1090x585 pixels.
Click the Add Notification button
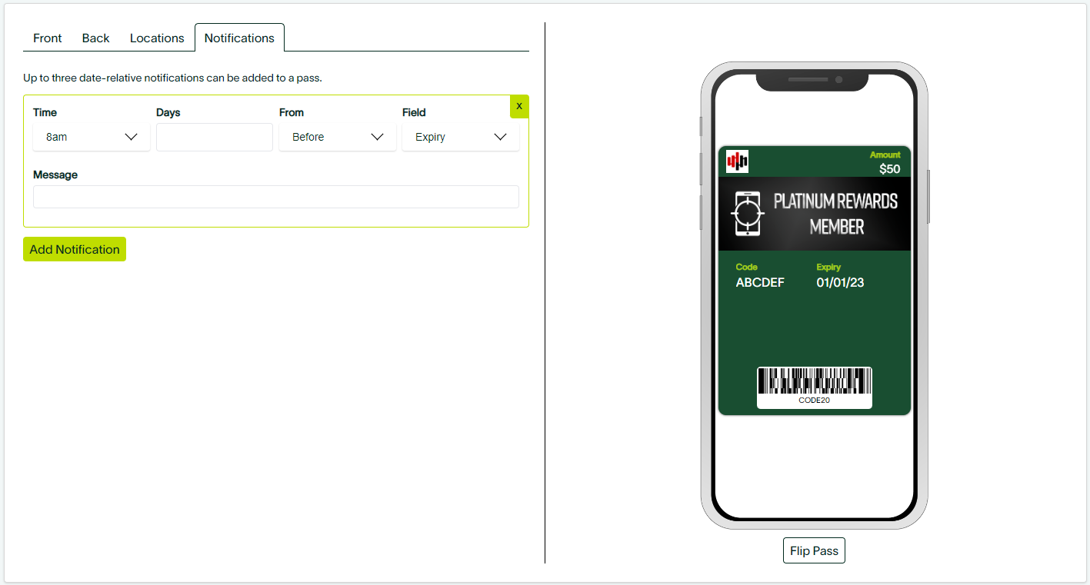click(x=75, y=249)
